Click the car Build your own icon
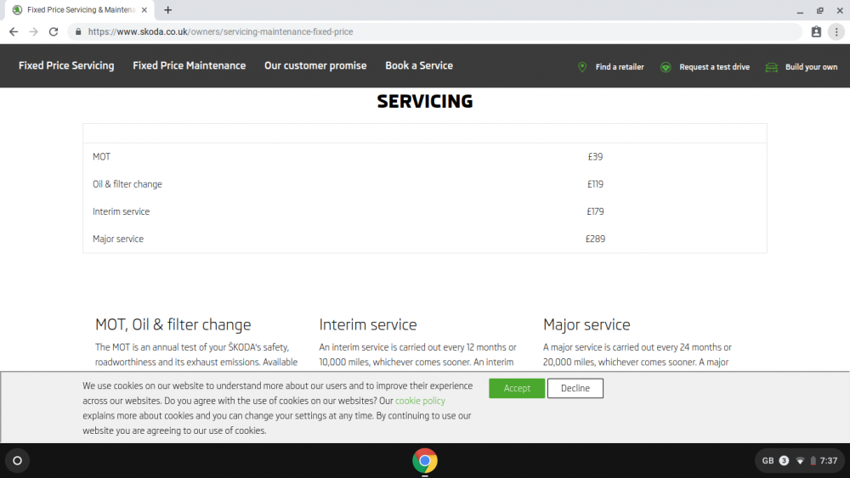Viewport: 850px width, 478px height. [772, 67]
